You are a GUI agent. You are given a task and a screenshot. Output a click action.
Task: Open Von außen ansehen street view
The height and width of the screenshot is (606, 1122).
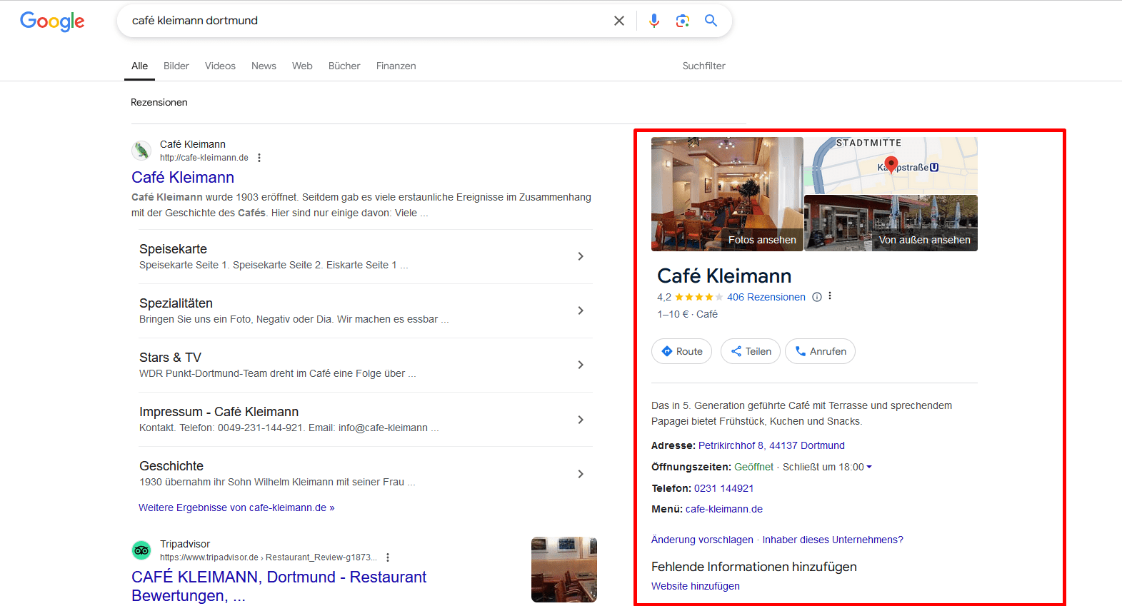[x=891, y=223]
